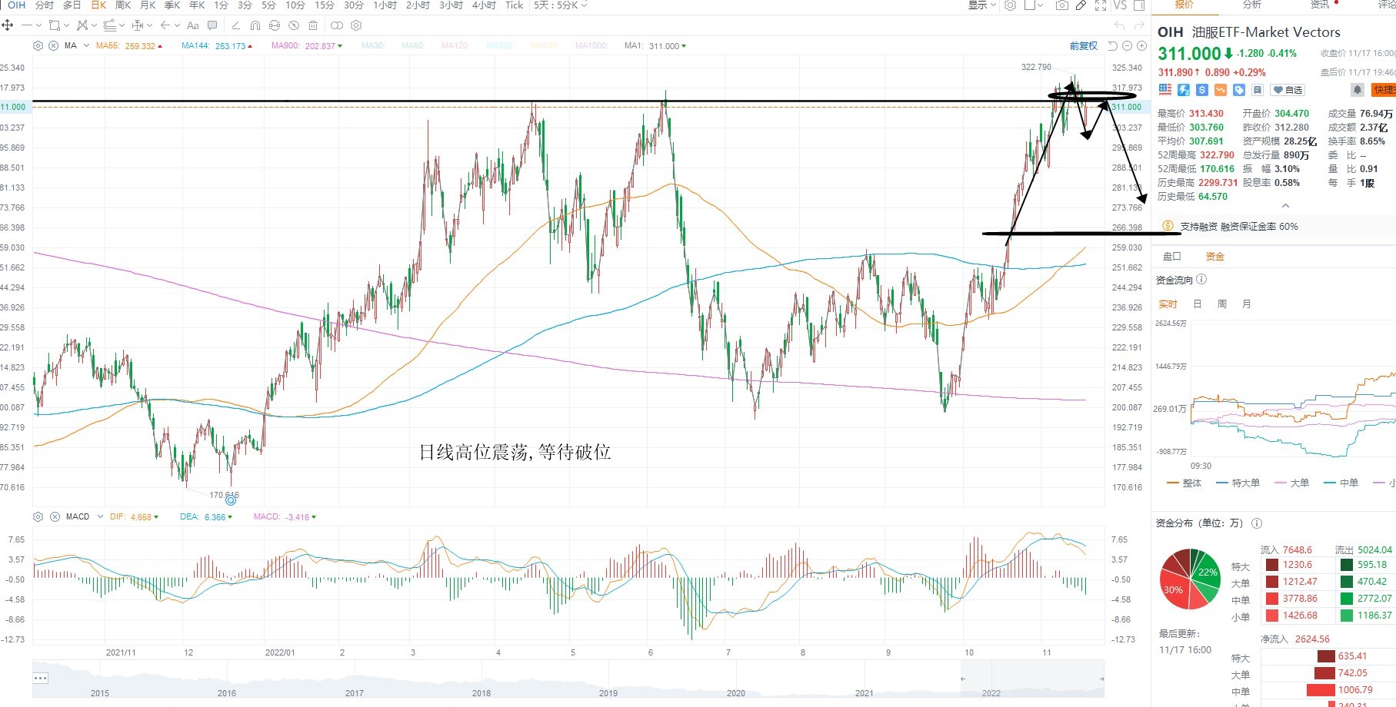Select the 30分 timeframe
The image size is (1396, 707).
354,5
